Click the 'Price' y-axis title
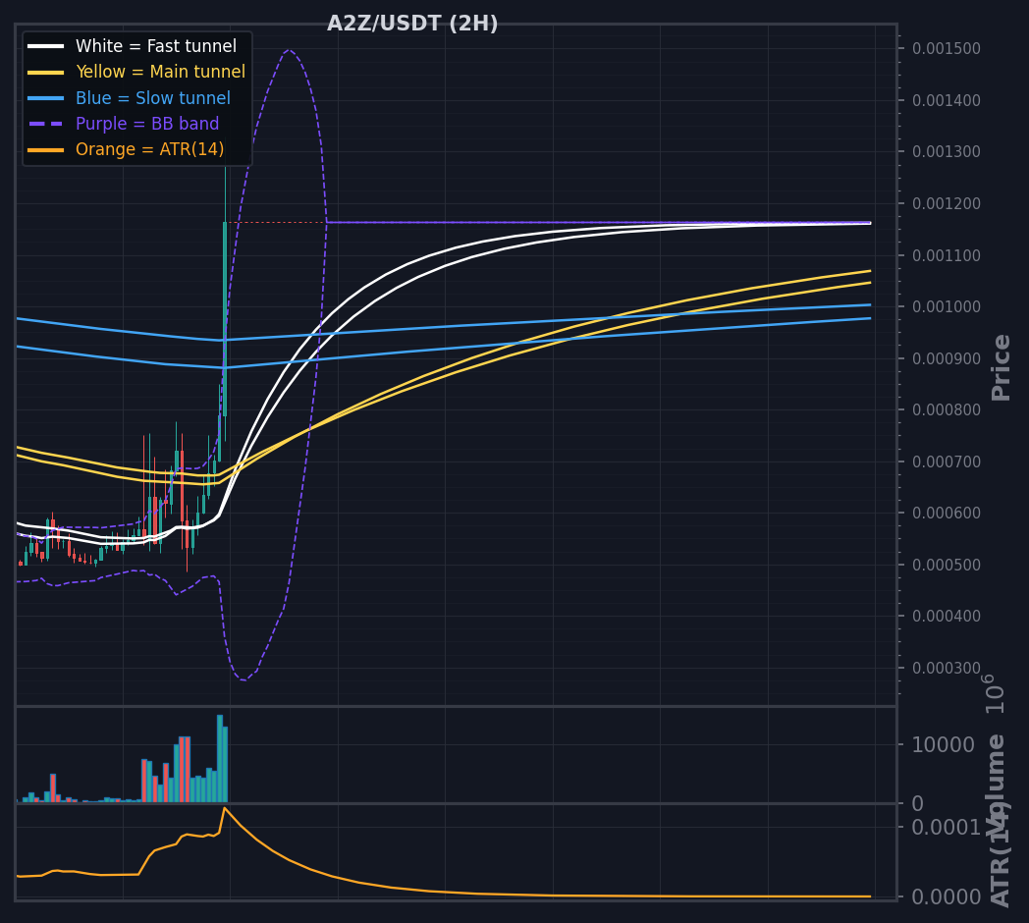 (x=1001, y=367)
